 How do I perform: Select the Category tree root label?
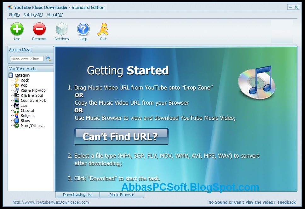23,75
